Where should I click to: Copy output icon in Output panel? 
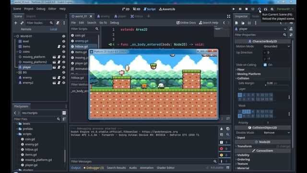pyautogui.click(x=228, y=129)
